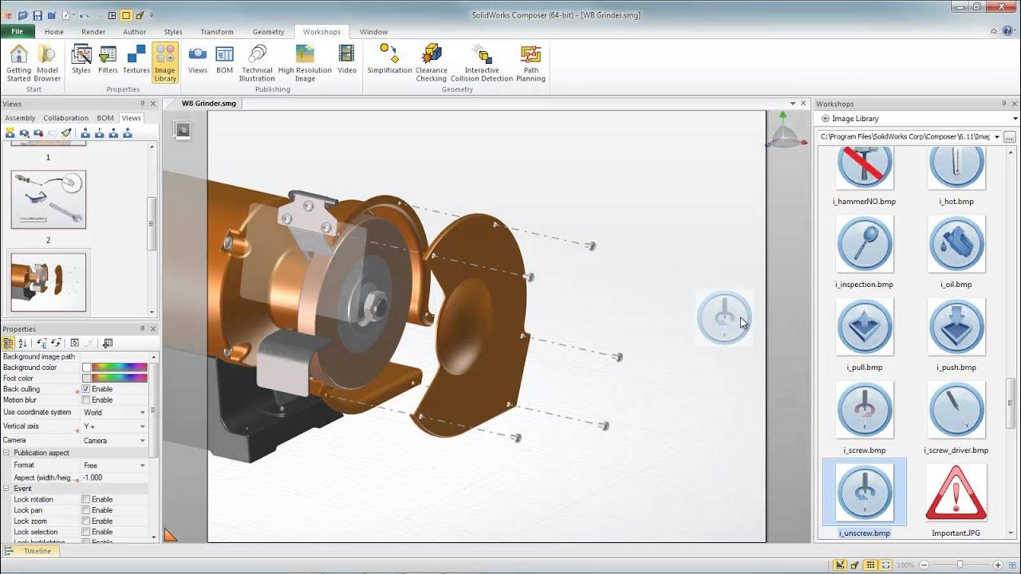Open the publication Format dropdown
Viewport: 1021px width, 574px height.
[143, 466]
